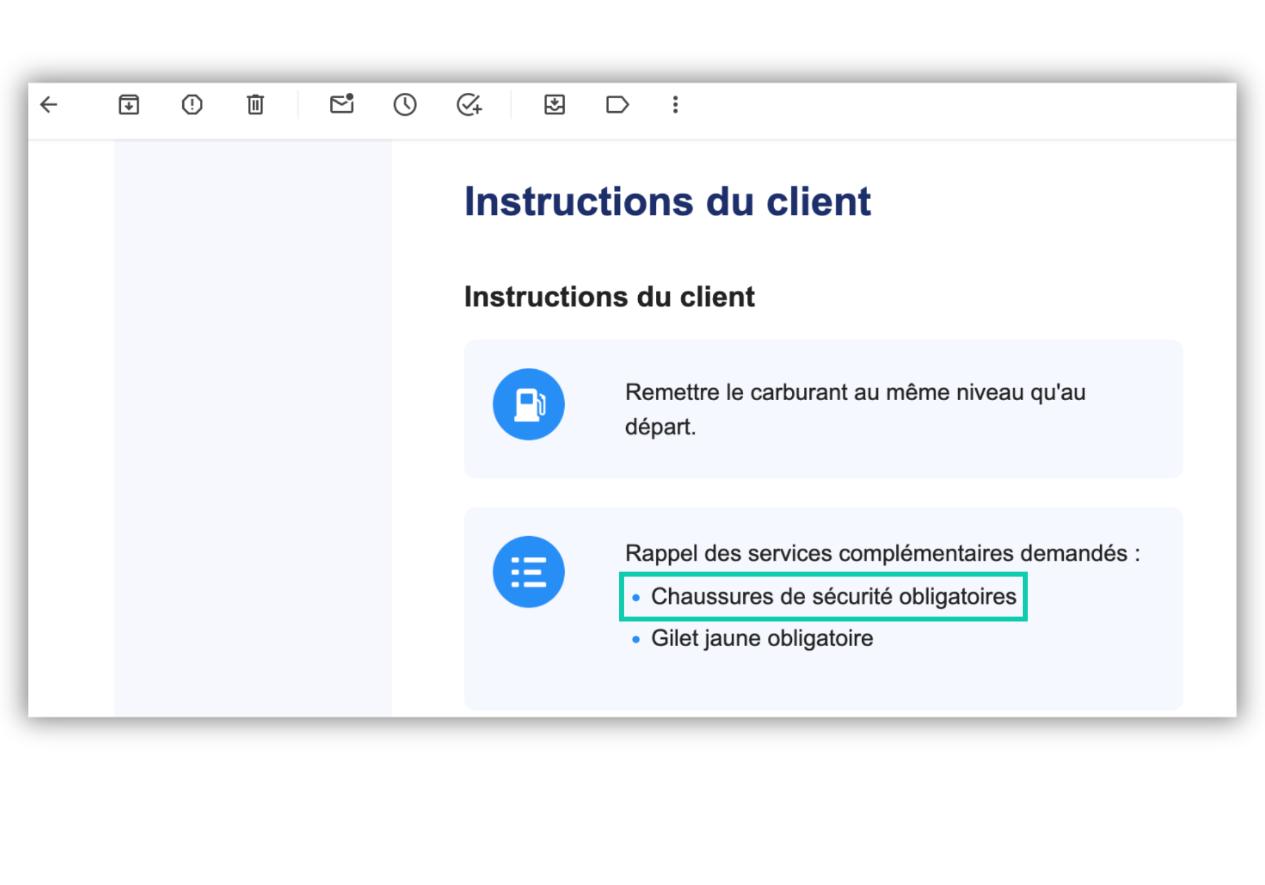The image size is (1265, 885).
Task: Select the black 'Instructions du client' subheading
Action: point(610,296)
